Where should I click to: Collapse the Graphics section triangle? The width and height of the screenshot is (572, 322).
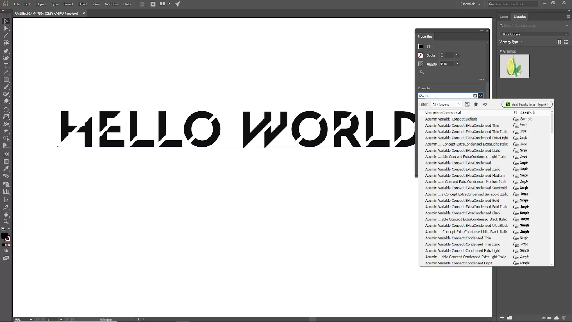coord(501,51)
